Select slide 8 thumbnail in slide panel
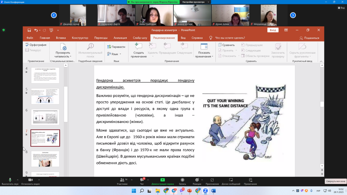 [x=45, y=159]
